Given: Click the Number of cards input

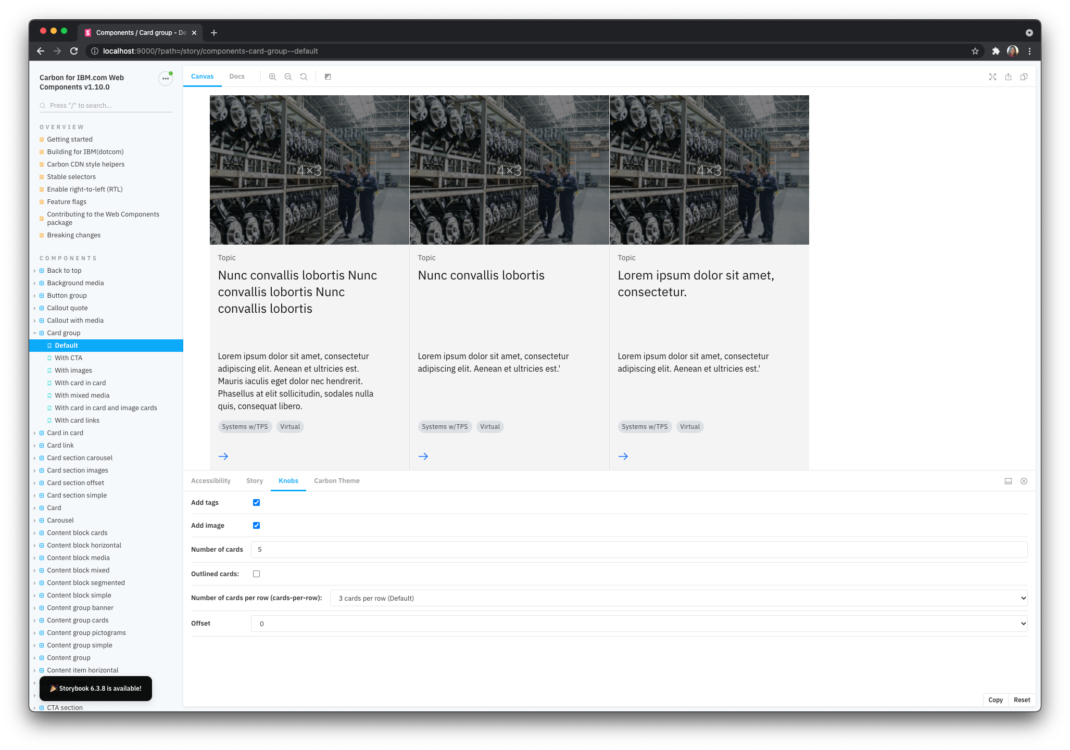Looking at the screenshot, I should 639,549.
